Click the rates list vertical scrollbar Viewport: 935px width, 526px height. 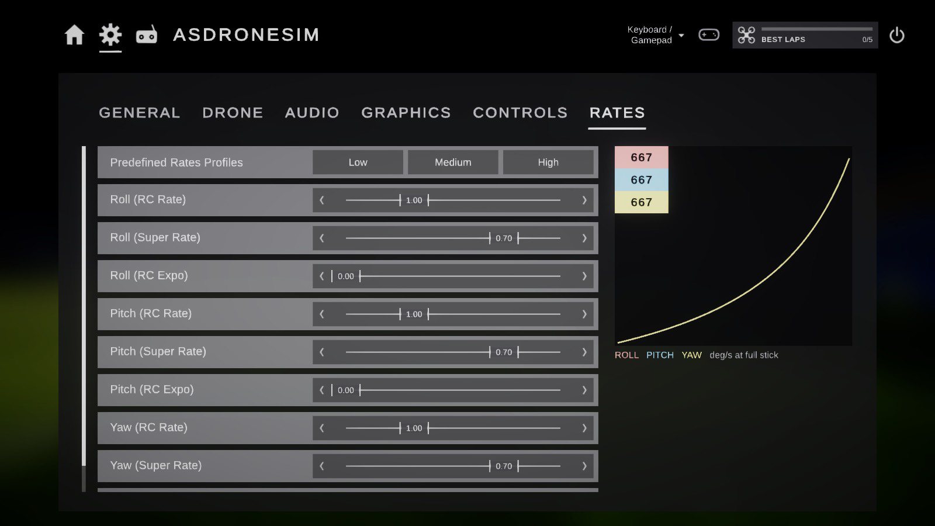coord(84,319)
